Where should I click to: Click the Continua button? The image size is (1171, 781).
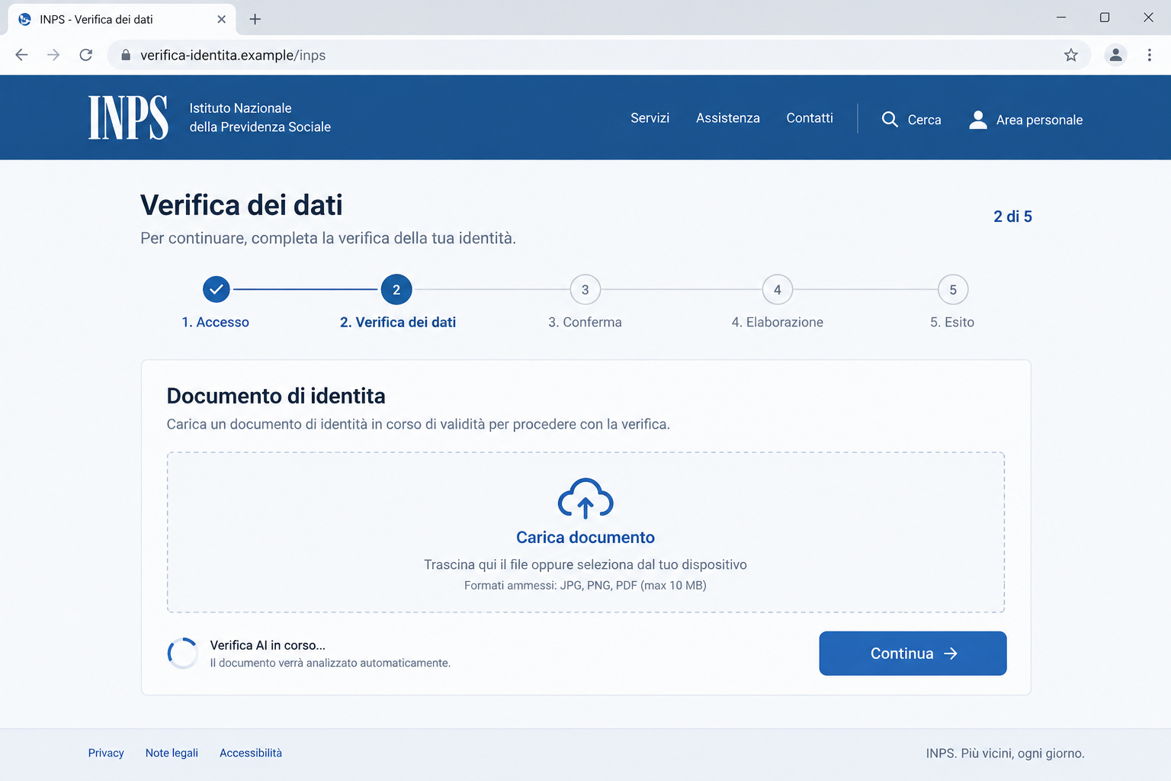[913, 653]
